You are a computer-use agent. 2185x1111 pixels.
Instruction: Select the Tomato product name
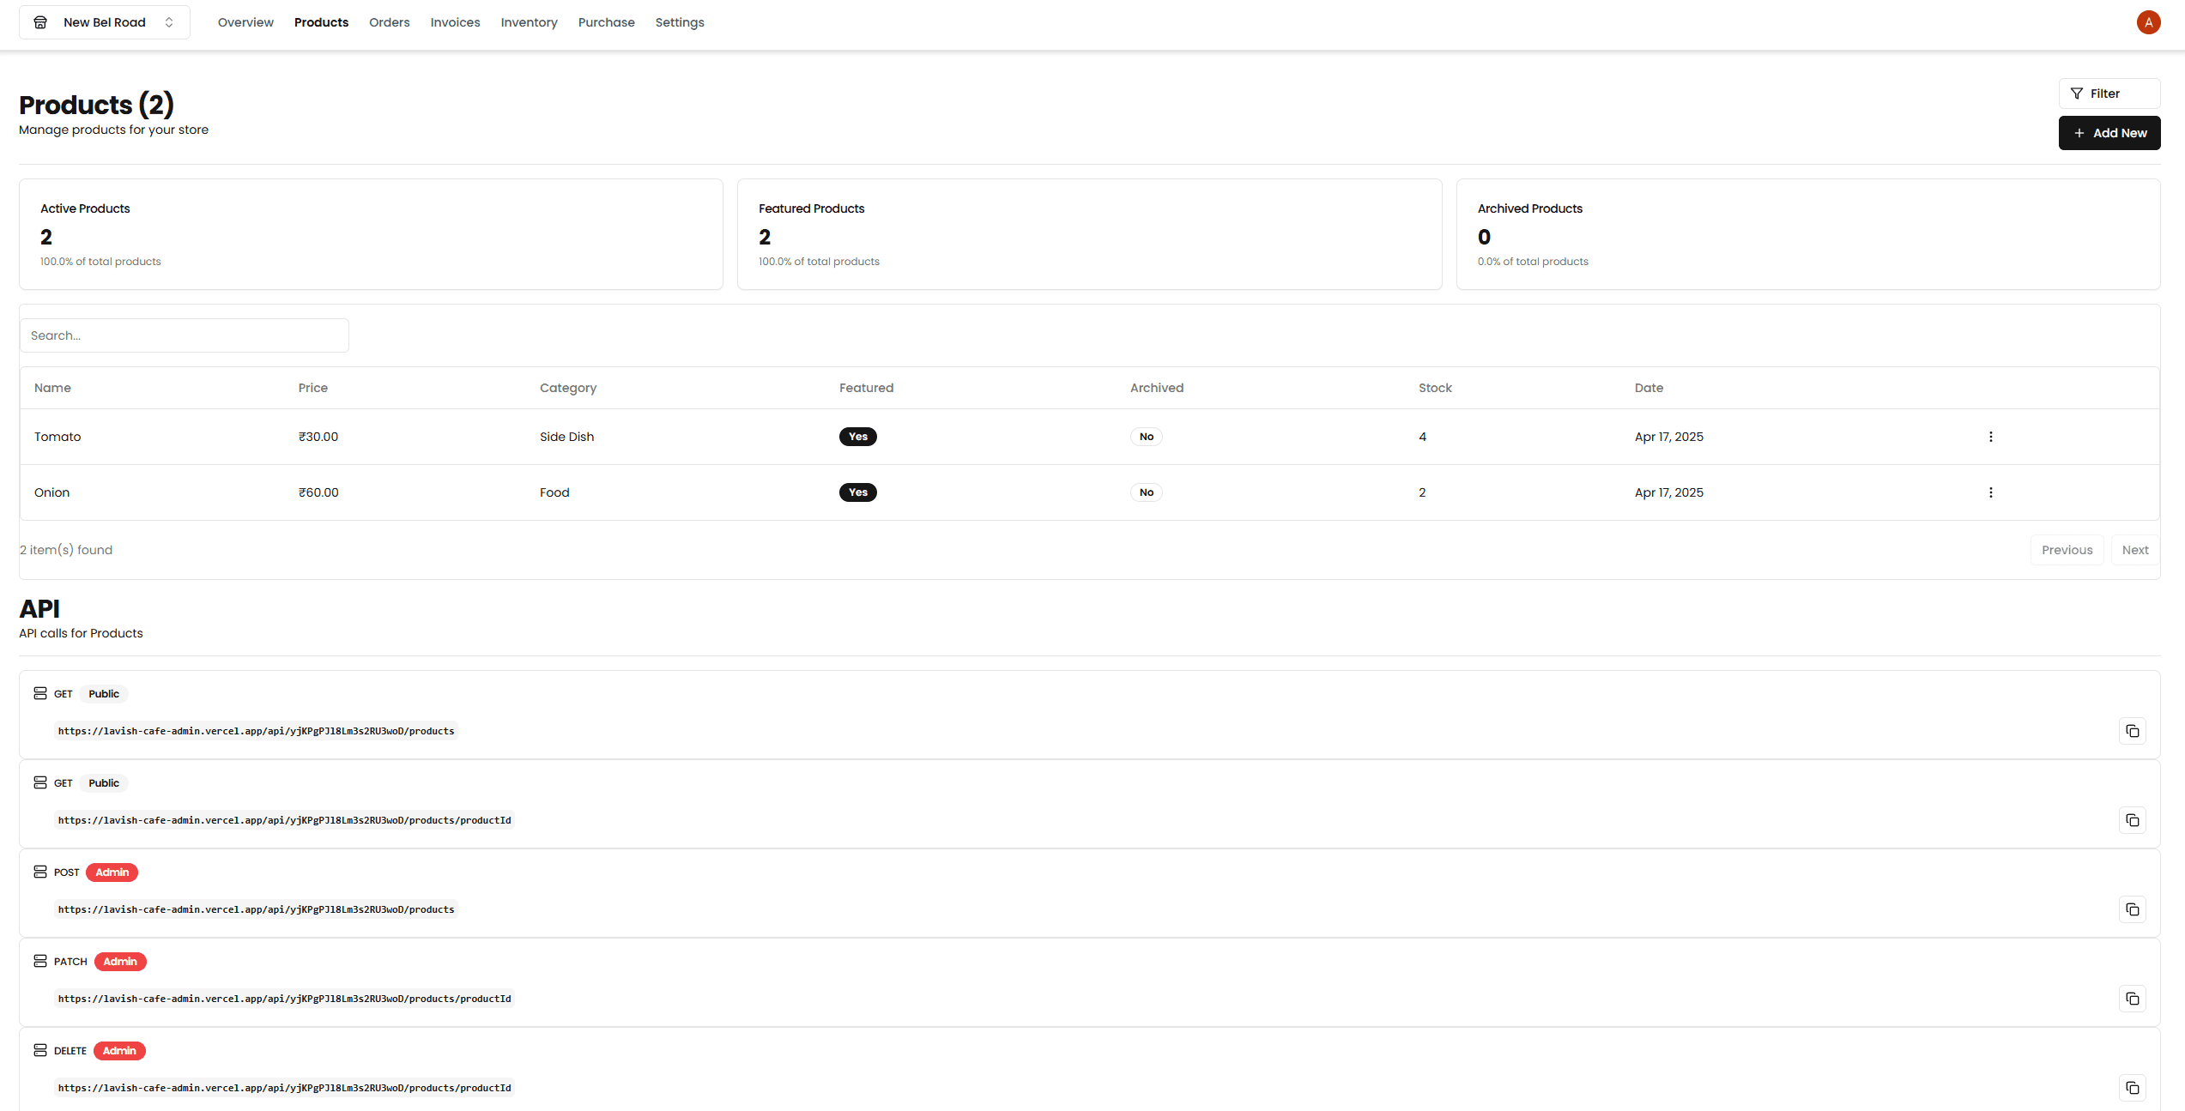coord(57,437)
